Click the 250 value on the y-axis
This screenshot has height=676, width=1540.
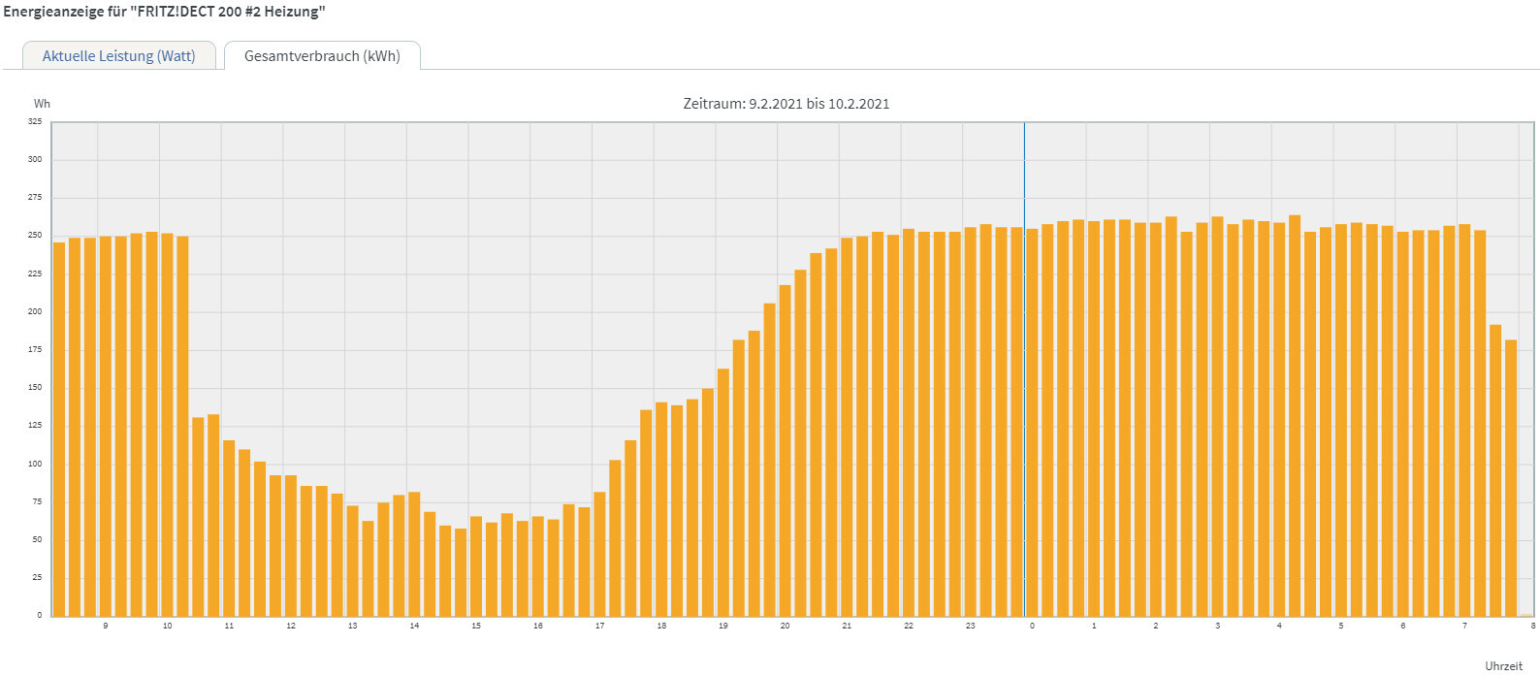[35, 236]
